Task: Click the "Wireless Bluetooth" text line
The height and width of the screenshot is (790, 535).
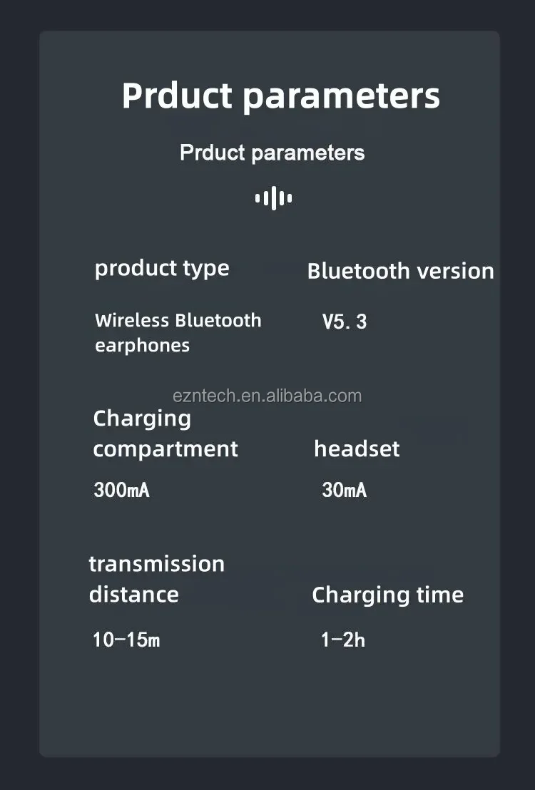Action: (x=178, y=320)
